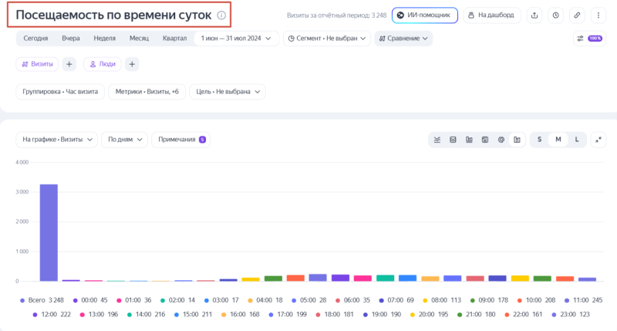Add the report via На дашборд

tap(492, 15)
